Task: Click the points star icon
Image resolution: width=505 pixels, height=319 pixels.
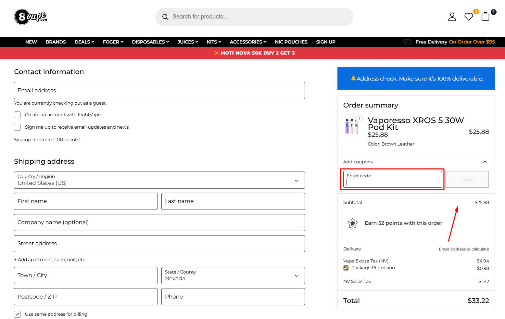Action: (353, 223)
